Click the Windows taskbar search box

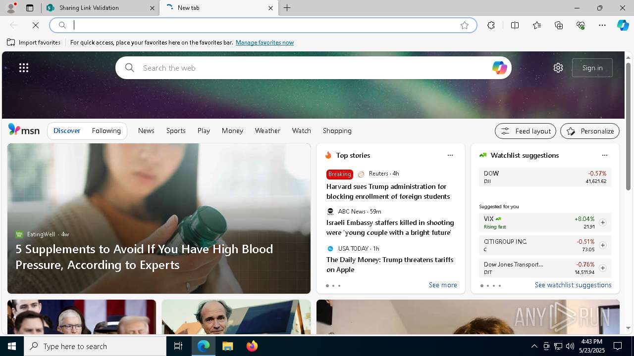tap(95, 346)
